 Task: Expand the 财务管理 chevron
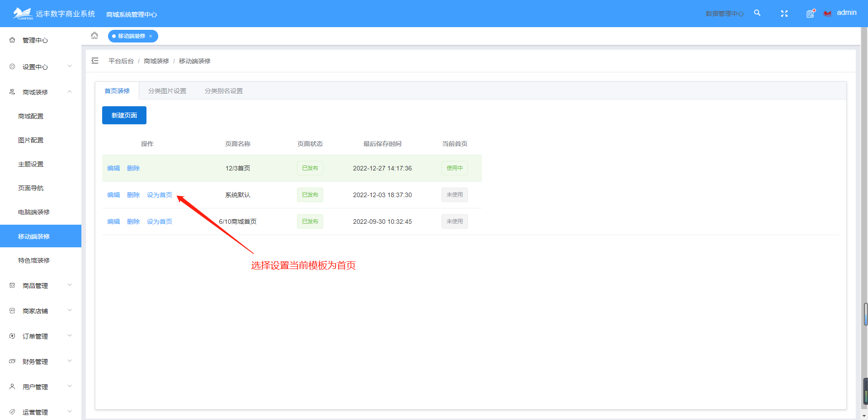(x=70, y=361)
